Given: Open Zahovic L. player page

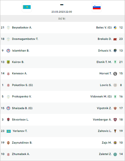Looking at the screenshot, I should point(105,131).
